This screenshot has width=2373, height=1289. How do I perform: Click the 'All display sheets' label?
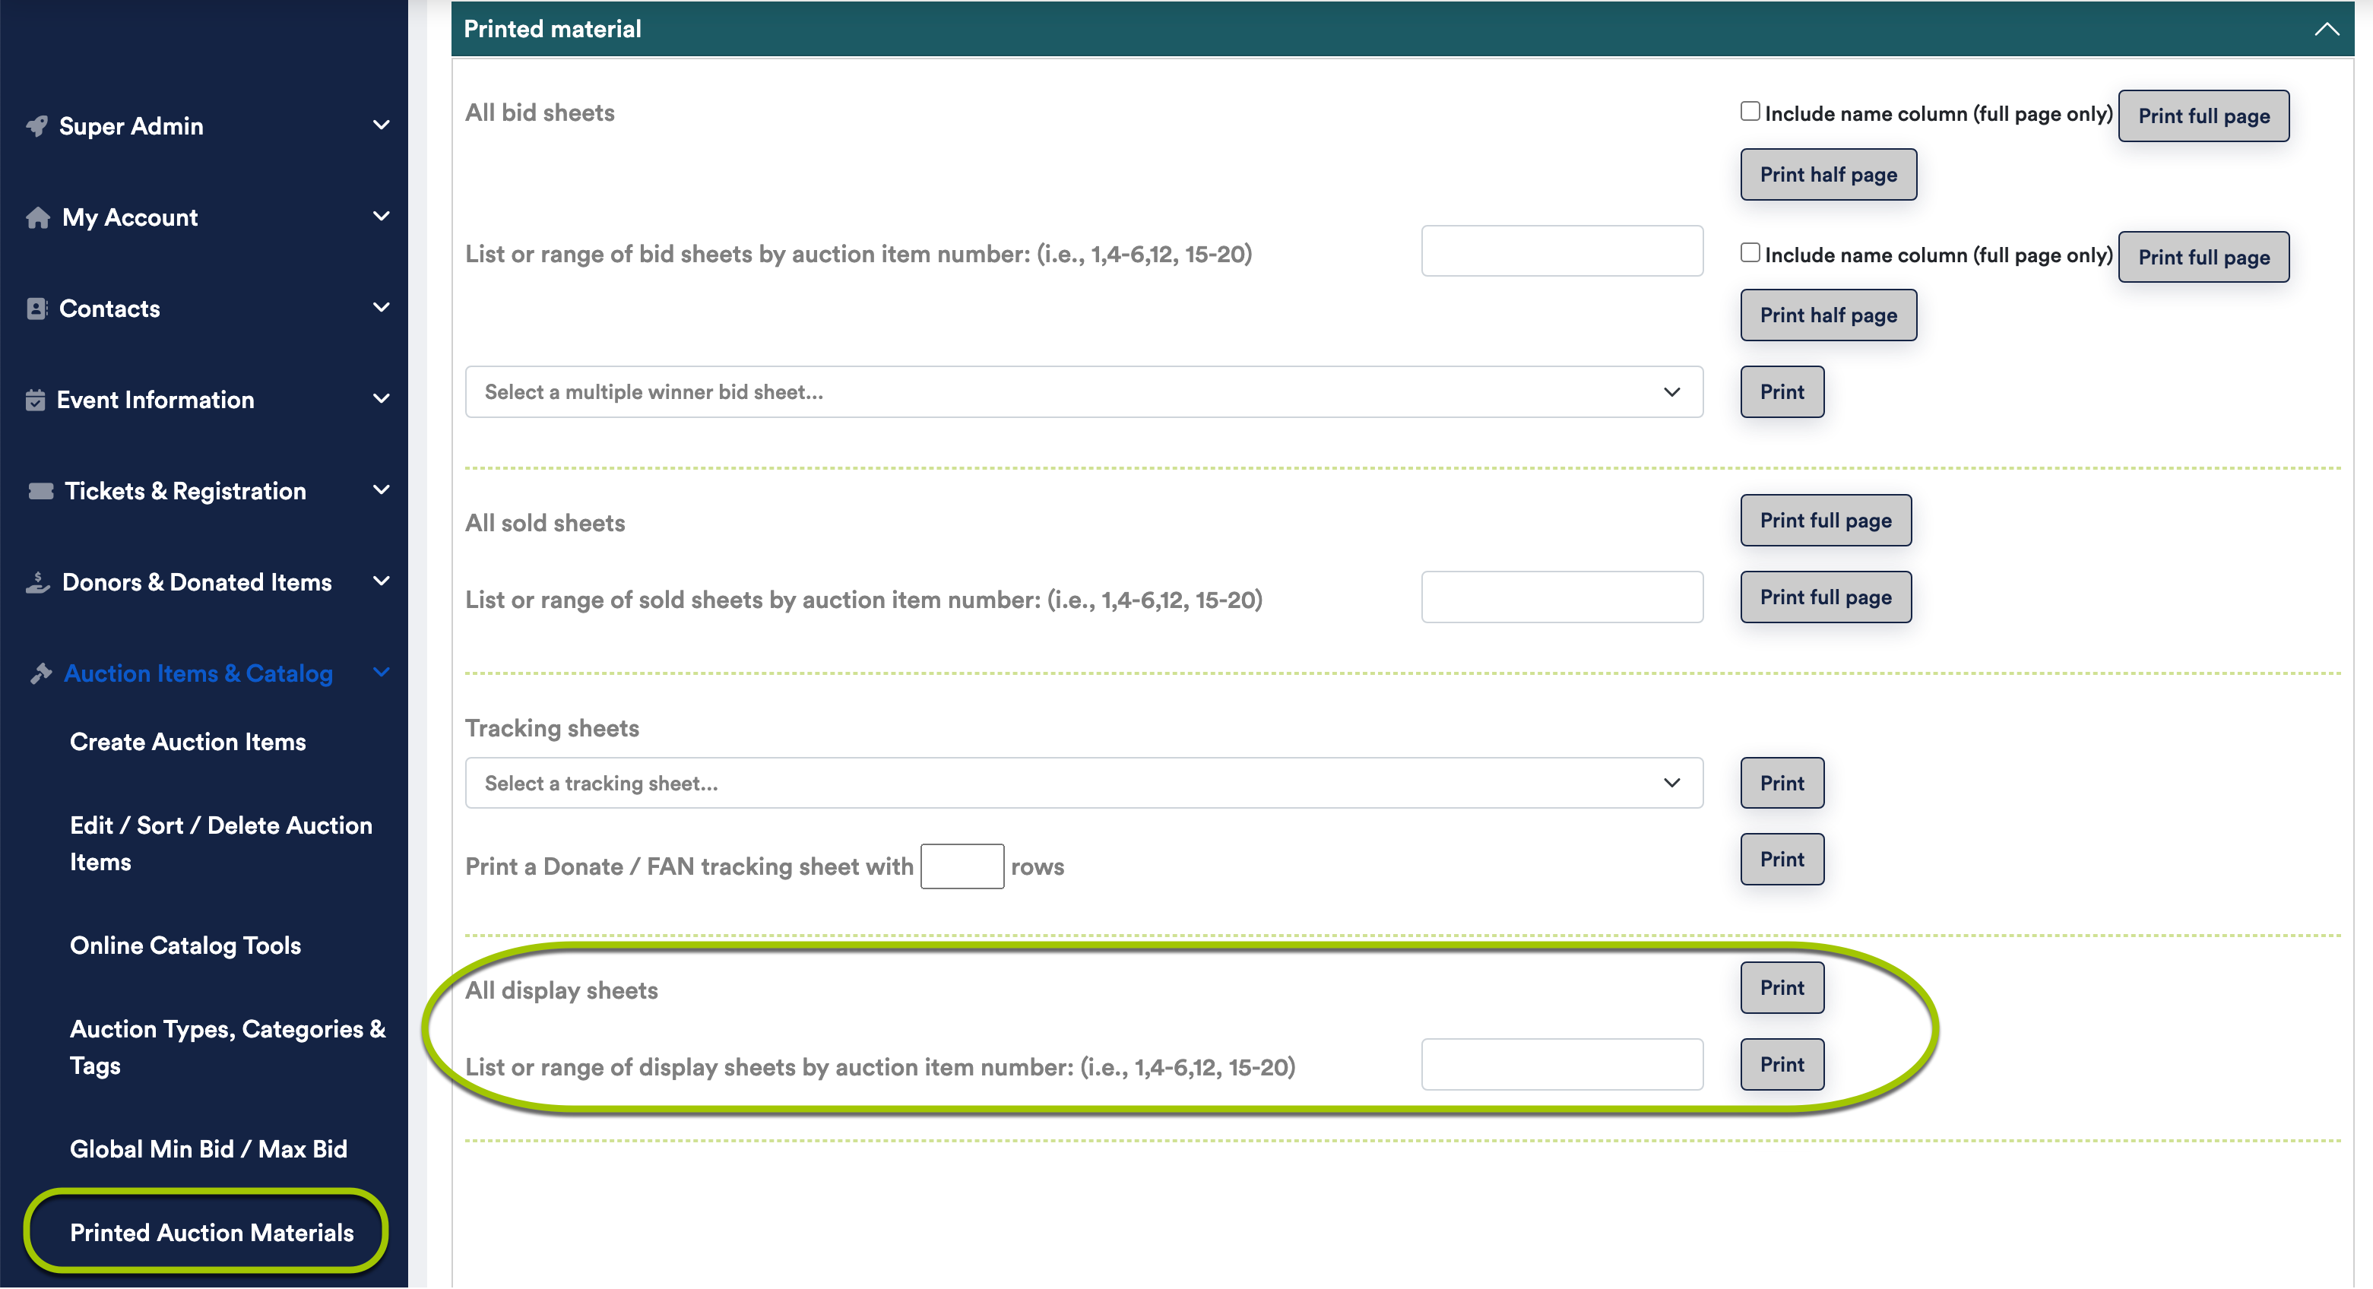click(562, 990)
